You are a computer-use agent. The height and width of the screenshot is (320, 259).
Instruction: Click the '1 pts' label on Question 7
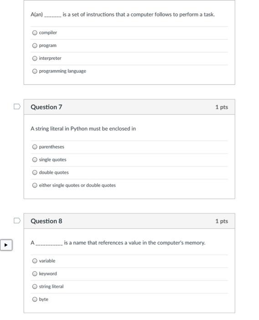tap(222, 107)
